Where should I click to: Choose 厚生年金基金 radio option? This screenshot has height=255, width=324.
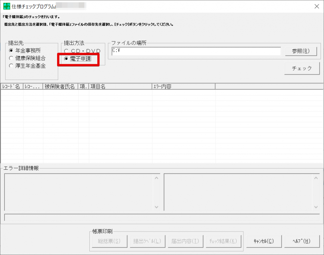[27, 66]
